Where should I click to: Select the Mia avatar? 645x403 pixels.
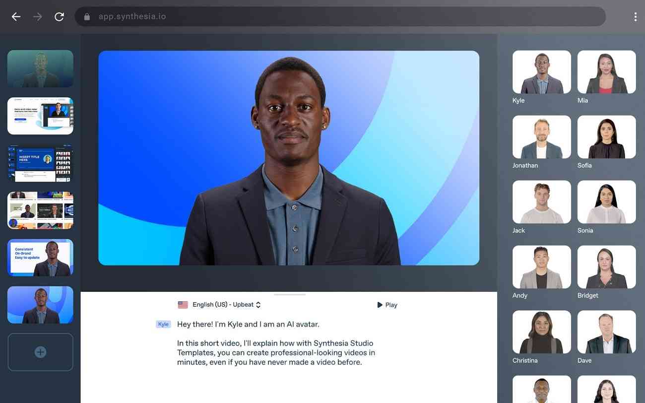pos(606,71)
